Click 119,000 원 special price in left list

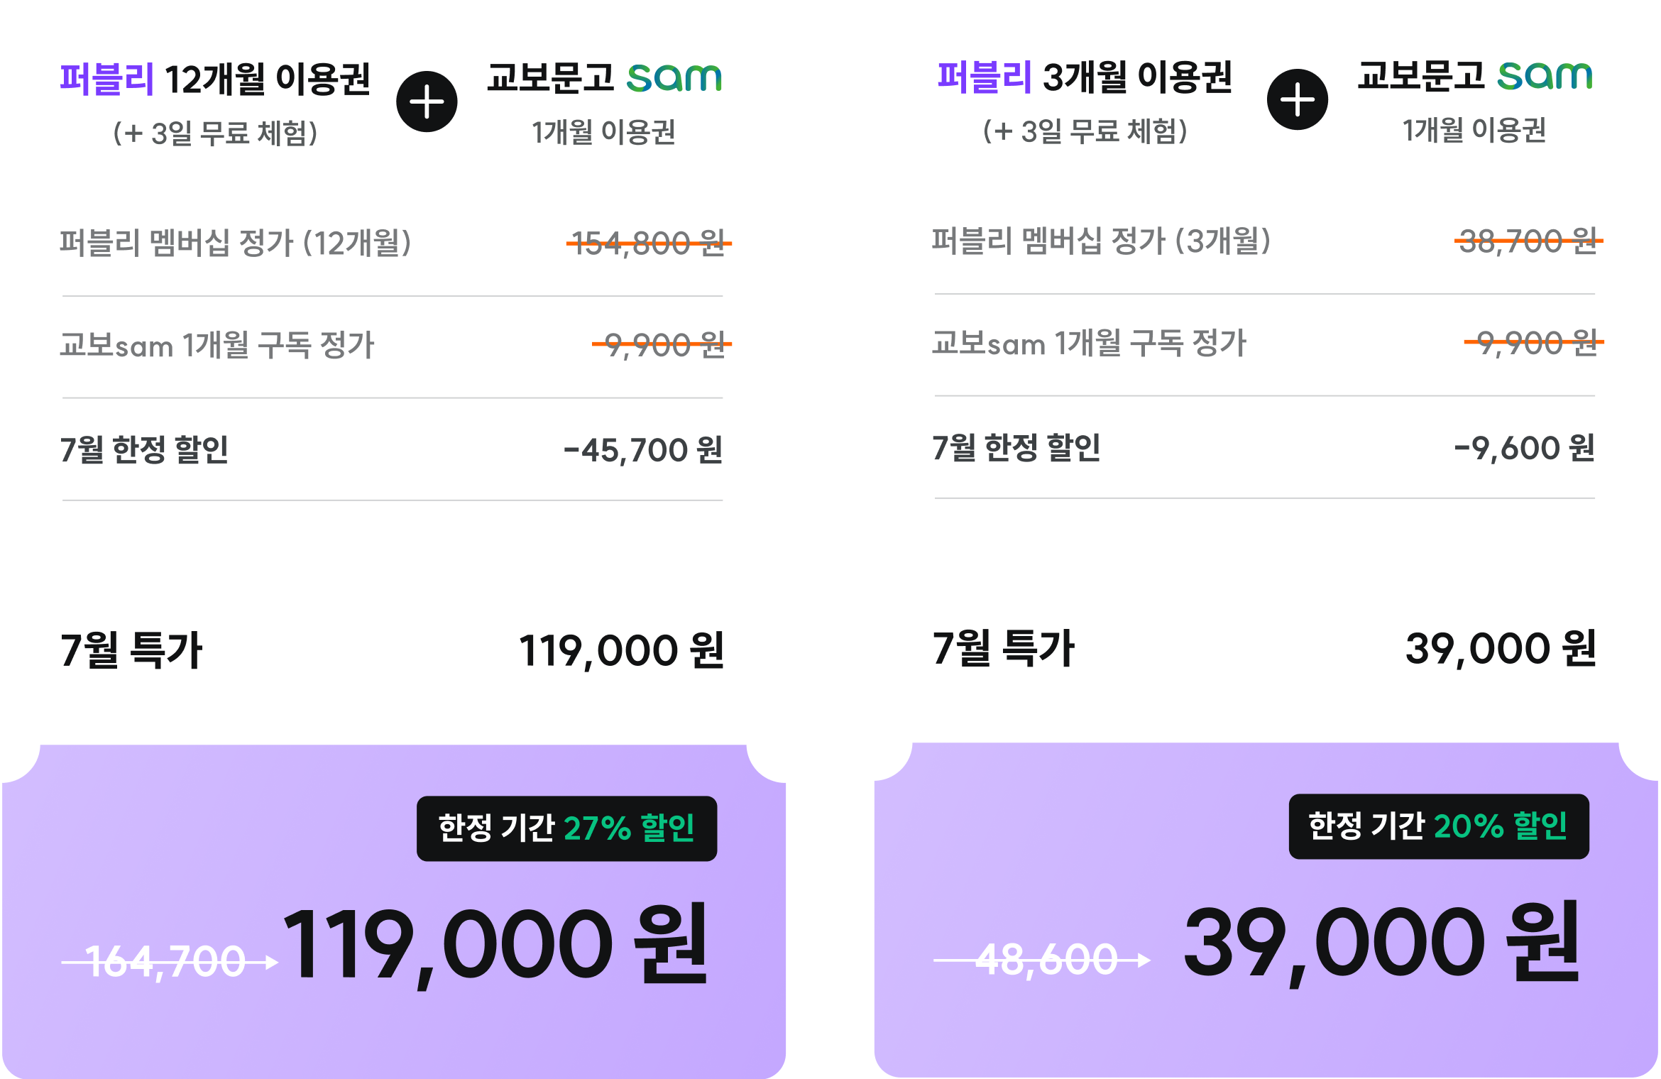pos(622,650)
